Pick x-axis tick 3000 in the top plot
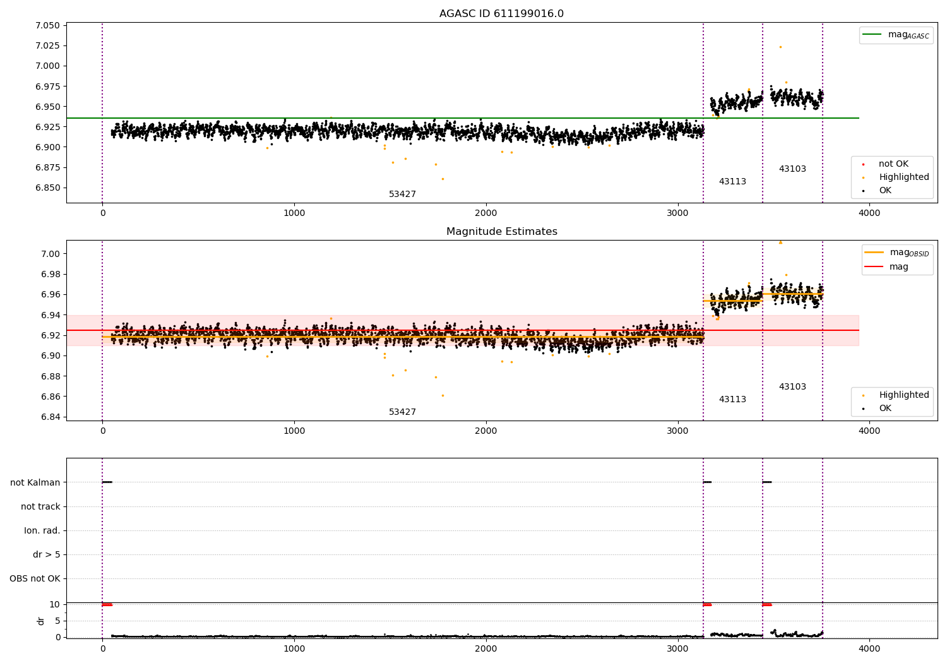The height and width of the screenshot is (663, 947). click(678, 213)
